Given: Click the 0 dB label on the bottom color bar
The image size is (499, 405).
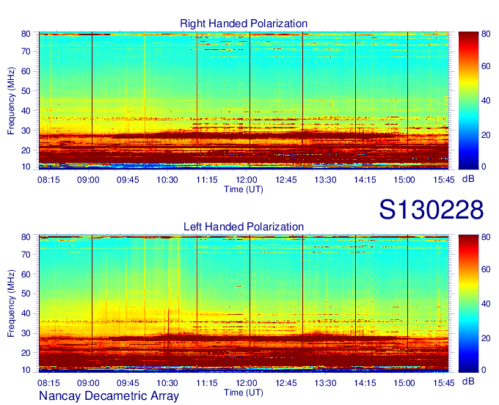Looking at the screenshot, I should click(x=484, y=370).
